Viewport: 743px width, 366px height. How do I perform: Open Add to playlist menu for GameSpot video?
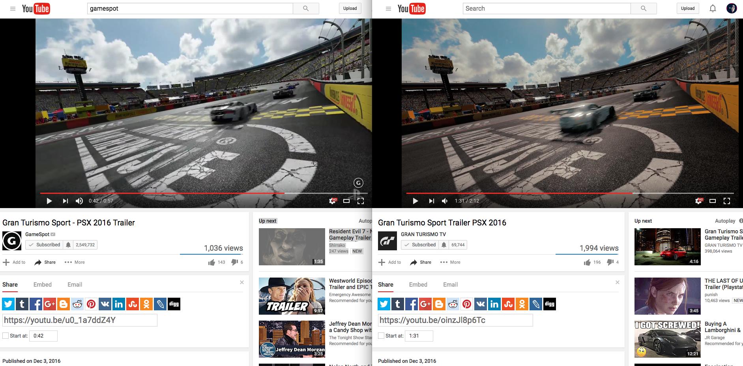[14, 262]
